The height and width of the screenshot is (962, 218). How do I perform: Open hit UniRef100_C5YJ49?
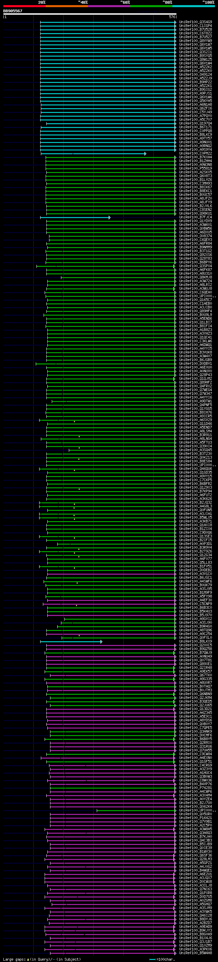[x=196, y=112]
